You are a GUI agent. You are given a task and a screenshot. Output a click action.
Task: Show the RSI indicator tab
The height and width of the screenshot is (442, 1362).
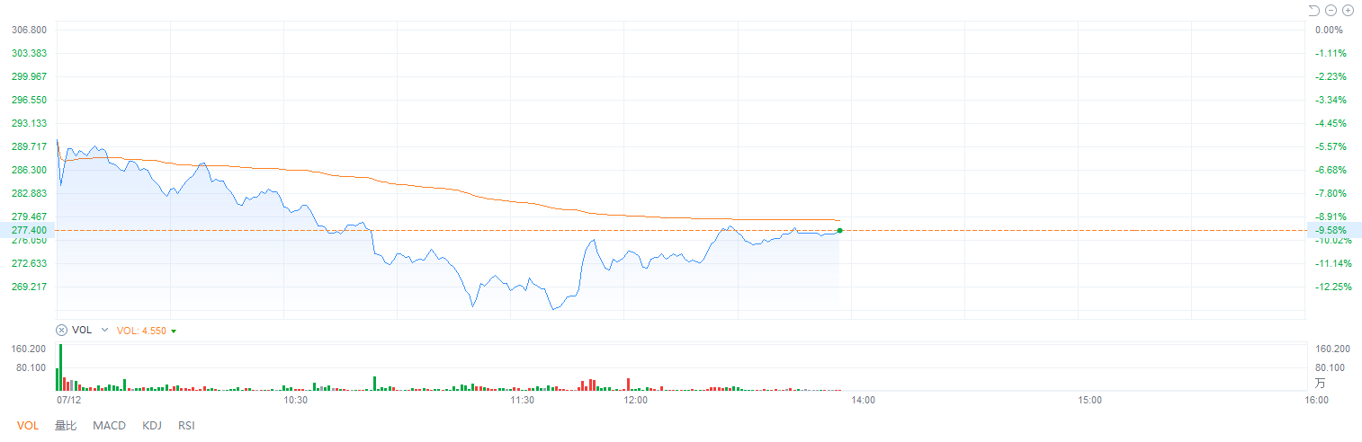point(186,426)
